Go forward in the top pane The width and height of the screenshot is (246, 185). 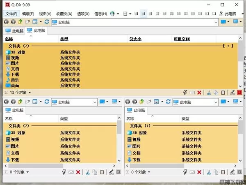tap(13, 22)
